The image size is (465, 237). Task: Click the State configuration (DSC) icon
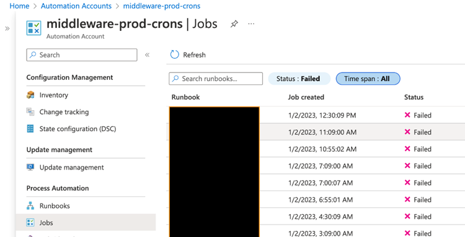(30, 129)
